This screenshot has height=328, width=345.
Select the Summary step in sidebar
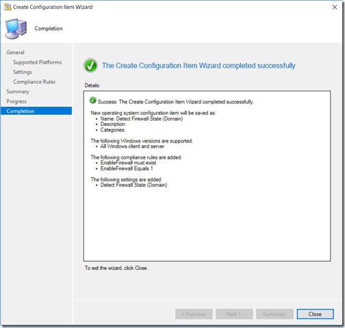click(x=18, y=92)
